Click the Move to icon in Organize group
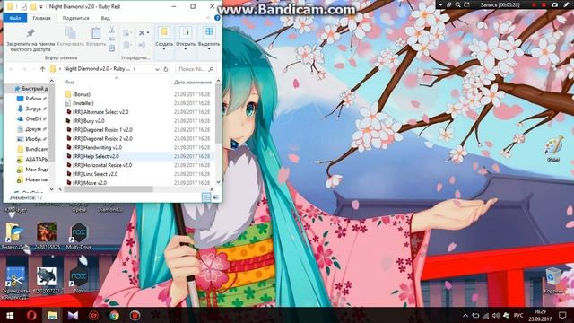 point(126,33)
